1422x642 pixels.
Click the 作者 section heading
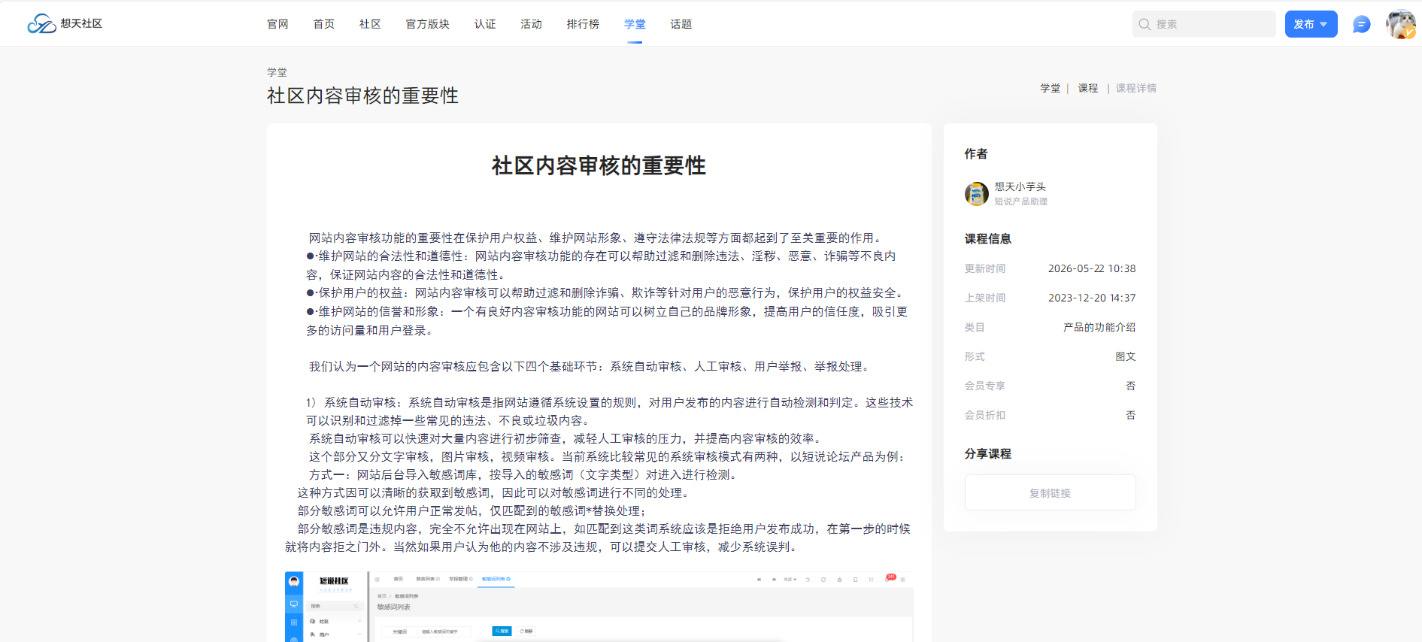(976, 153)
